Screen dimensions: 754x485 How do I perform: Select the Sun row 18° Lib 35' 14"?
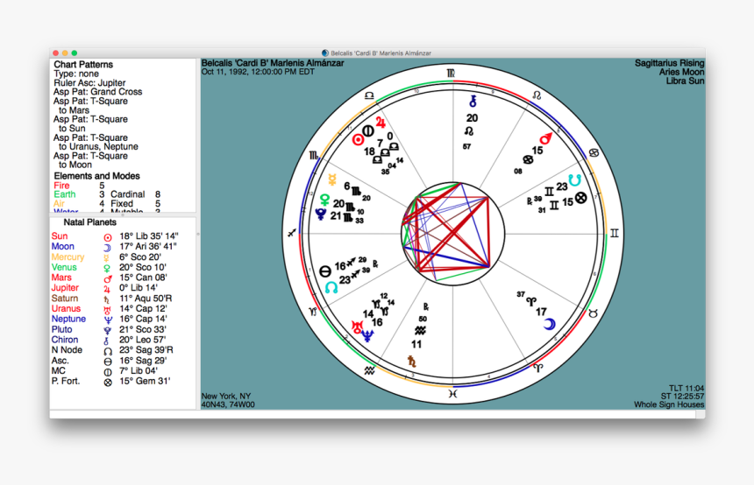coord(116,236)
